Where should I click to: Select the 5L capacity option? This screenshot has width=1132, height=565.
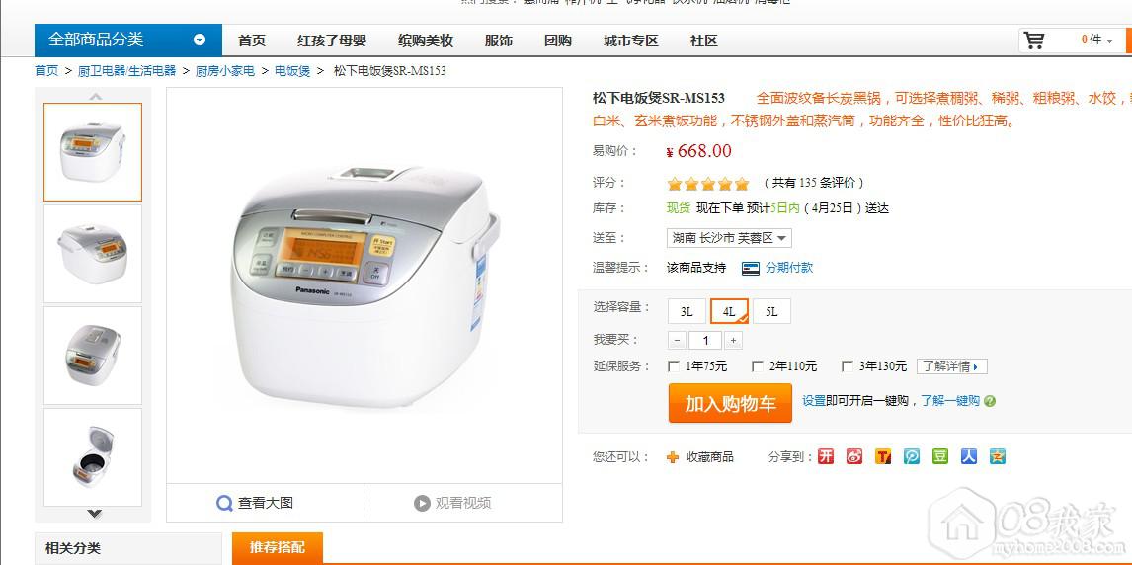coord(771,312)
